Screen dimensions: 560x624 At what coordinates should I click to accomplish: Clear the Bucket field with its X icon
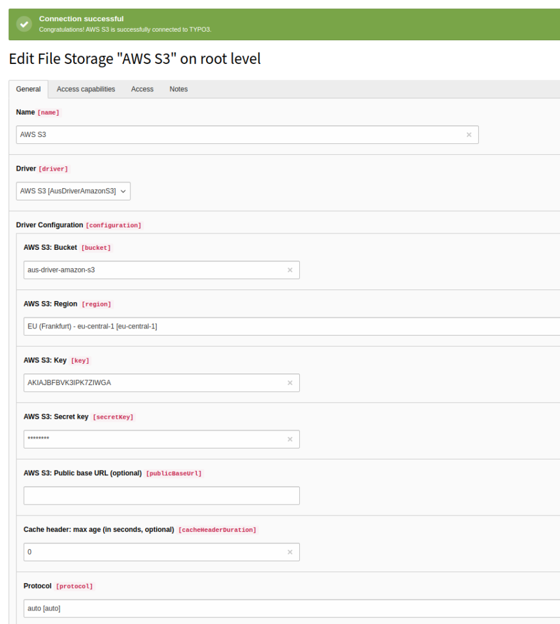point(290,270)
